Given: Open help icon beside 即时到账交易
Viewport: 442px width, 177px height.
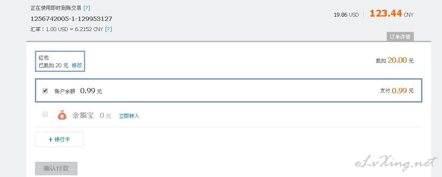Looking at the screenshot, I should (87, 8).
